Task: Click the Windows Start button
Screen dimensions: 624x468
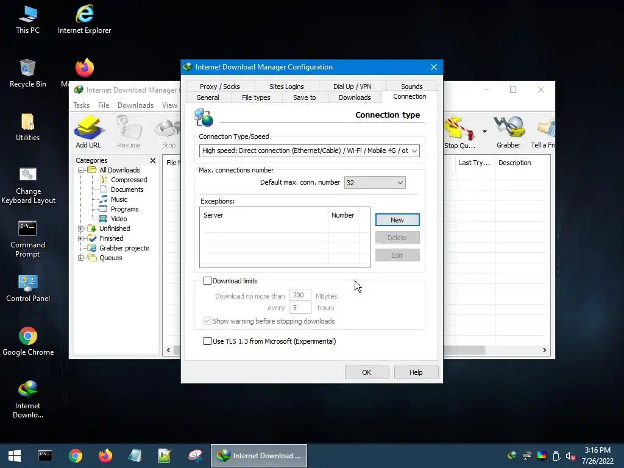Action: coord(15,456)
